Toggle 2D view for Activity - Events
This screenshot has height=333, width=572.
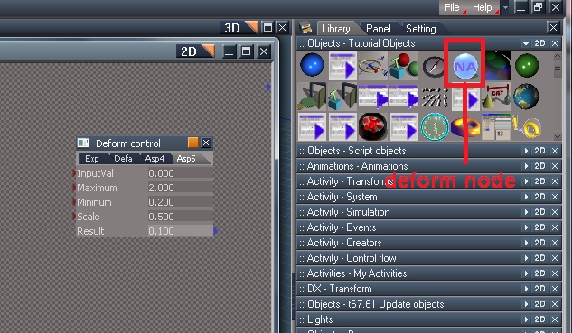[x=539, y=227]
